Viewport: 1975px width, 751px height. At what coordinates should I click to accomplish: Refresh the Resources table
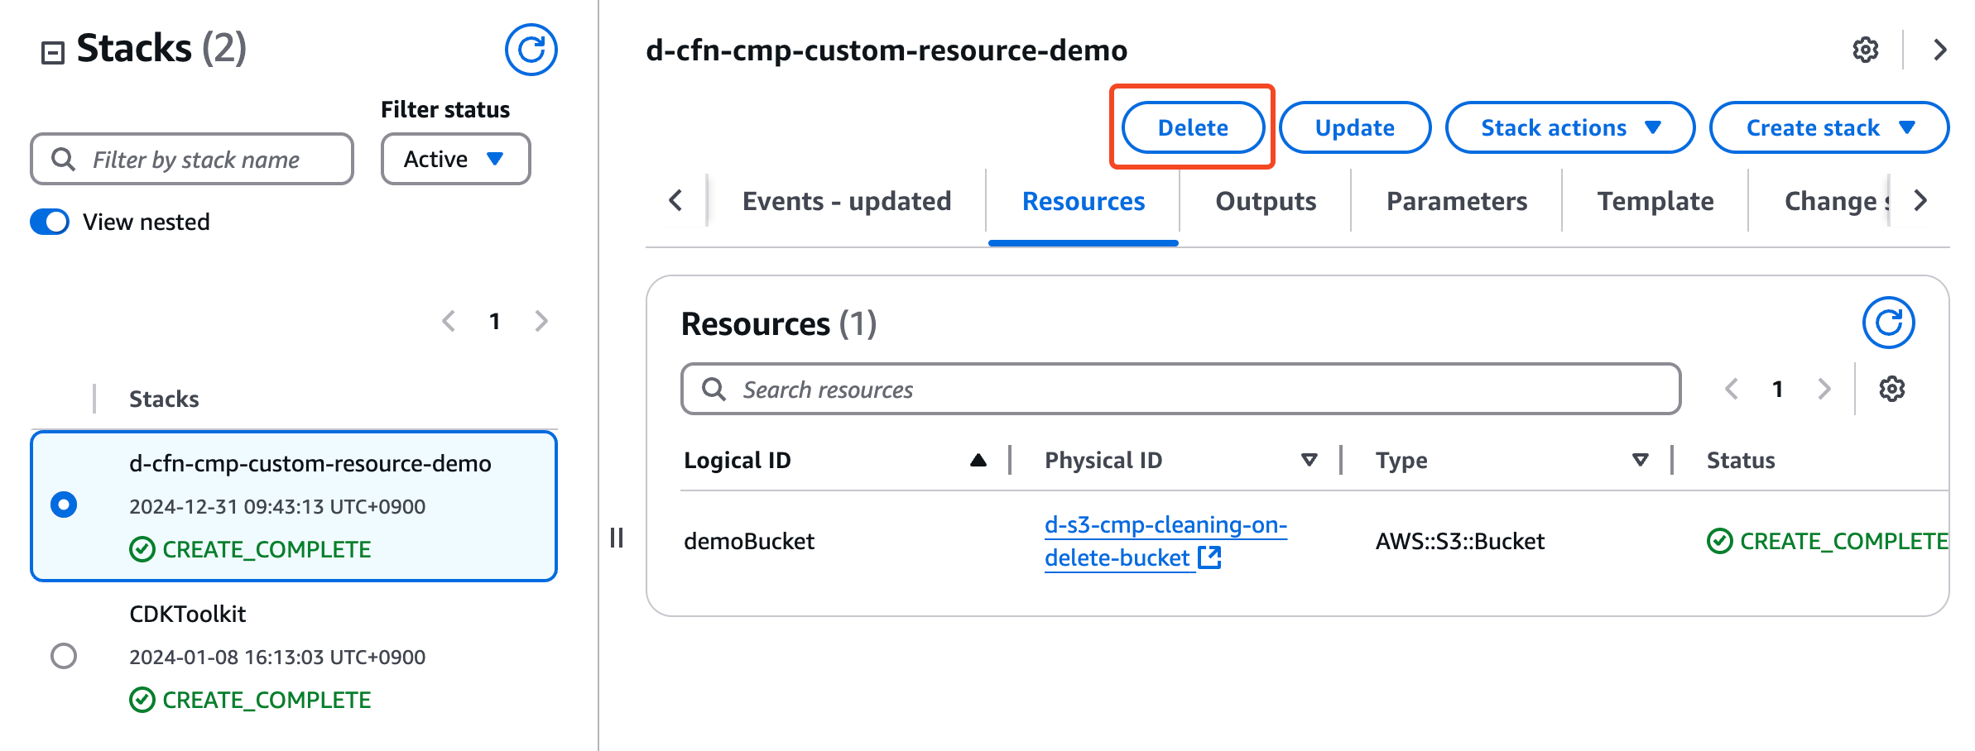coord(1887,323)
